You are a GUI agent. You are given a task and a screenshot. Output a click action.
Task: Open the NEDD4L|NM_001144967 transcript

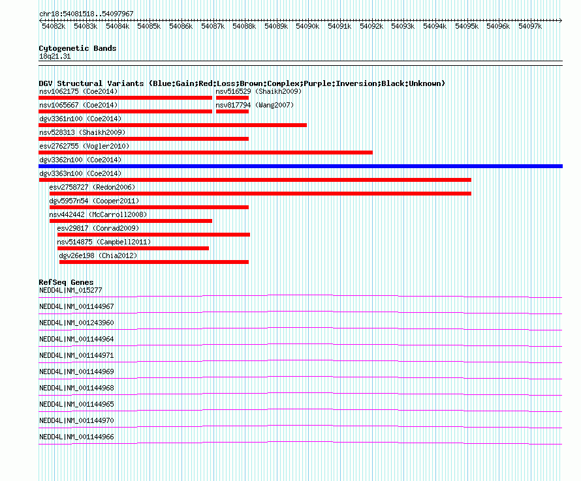pos(76,307)
